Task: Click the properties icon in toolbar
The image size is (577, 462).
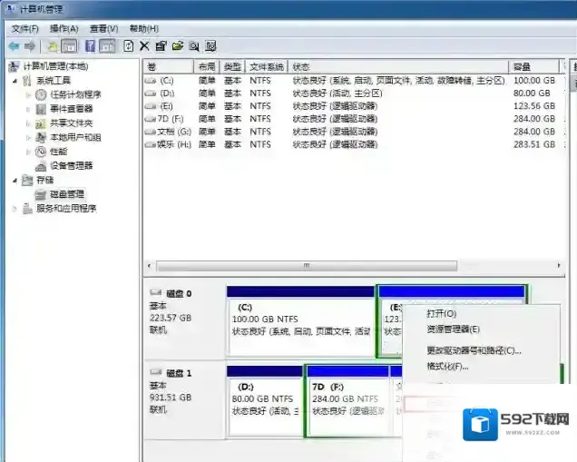Action: 161,45
